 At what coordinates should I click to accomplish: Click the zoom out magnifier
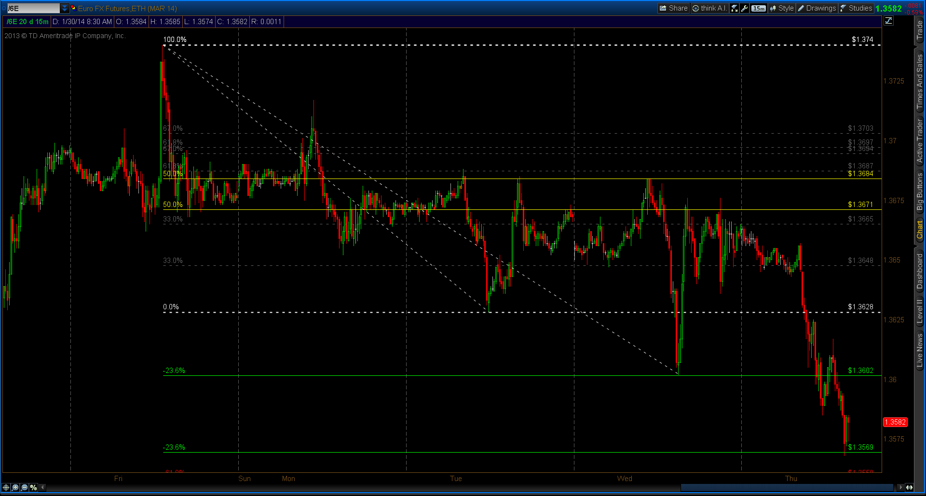pos(25,487)
